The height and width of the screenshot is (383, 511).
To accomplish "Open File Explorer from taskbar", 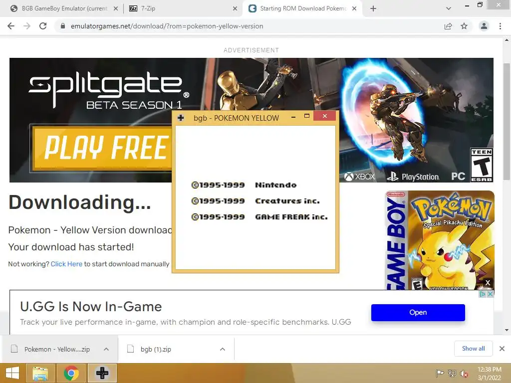I will coord(41,373).
